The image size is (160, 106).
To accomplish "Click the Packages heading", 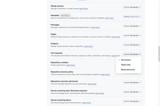I will pos(55,25).
